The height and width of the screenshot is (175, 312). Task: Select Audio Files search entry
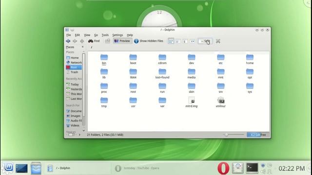(x=74, y=121)
